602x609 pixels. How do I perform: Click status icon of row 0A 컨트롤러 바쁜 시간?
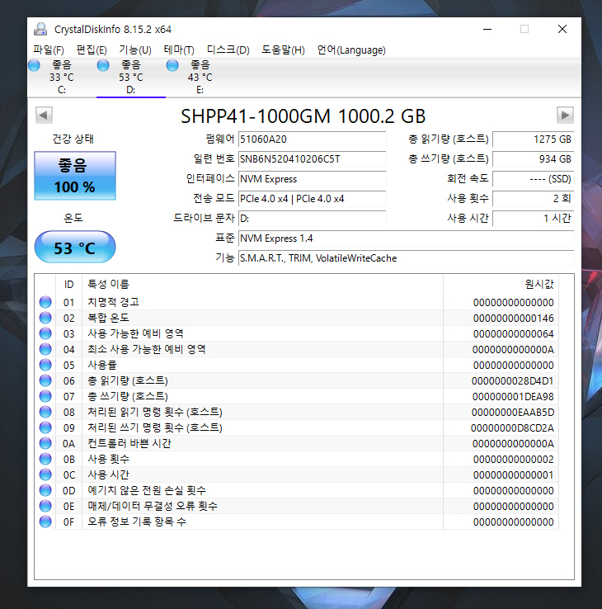pos(45,443)
